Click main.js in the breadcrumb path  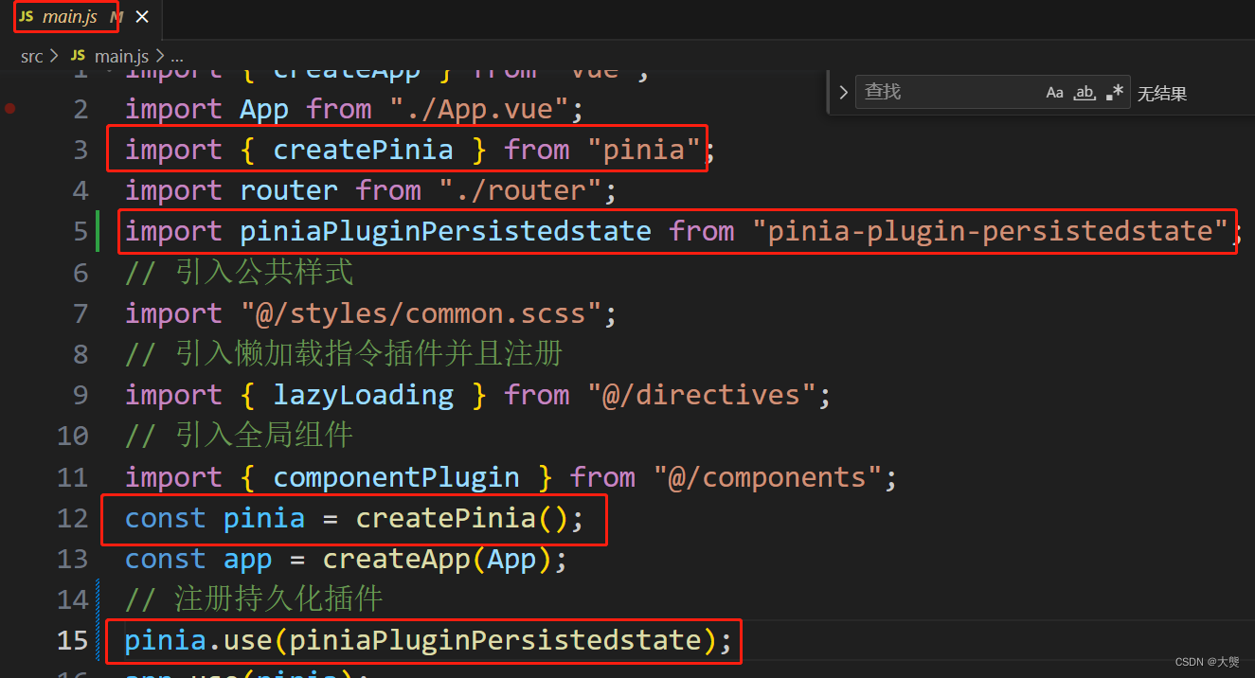(122, 56)
